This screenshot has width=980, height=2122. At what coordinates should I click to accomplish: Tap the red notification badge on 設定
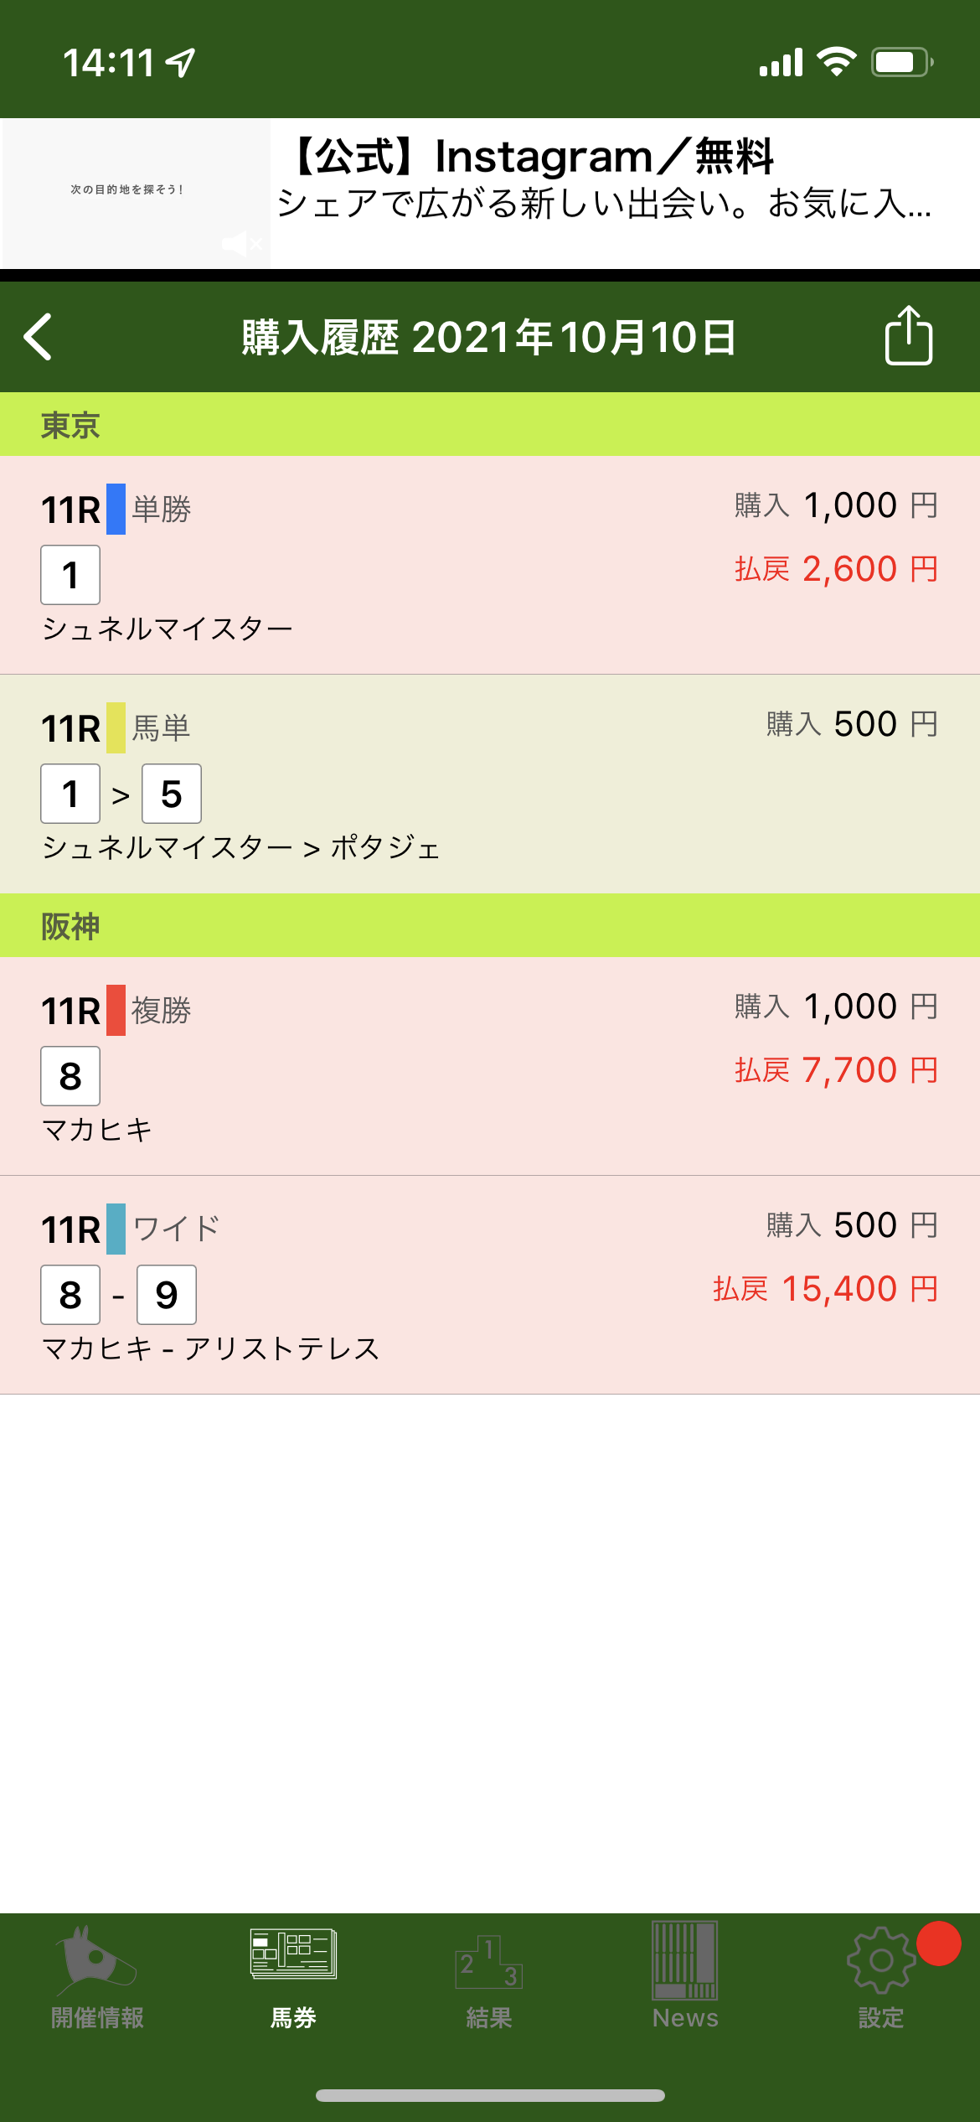(938, 1943)
